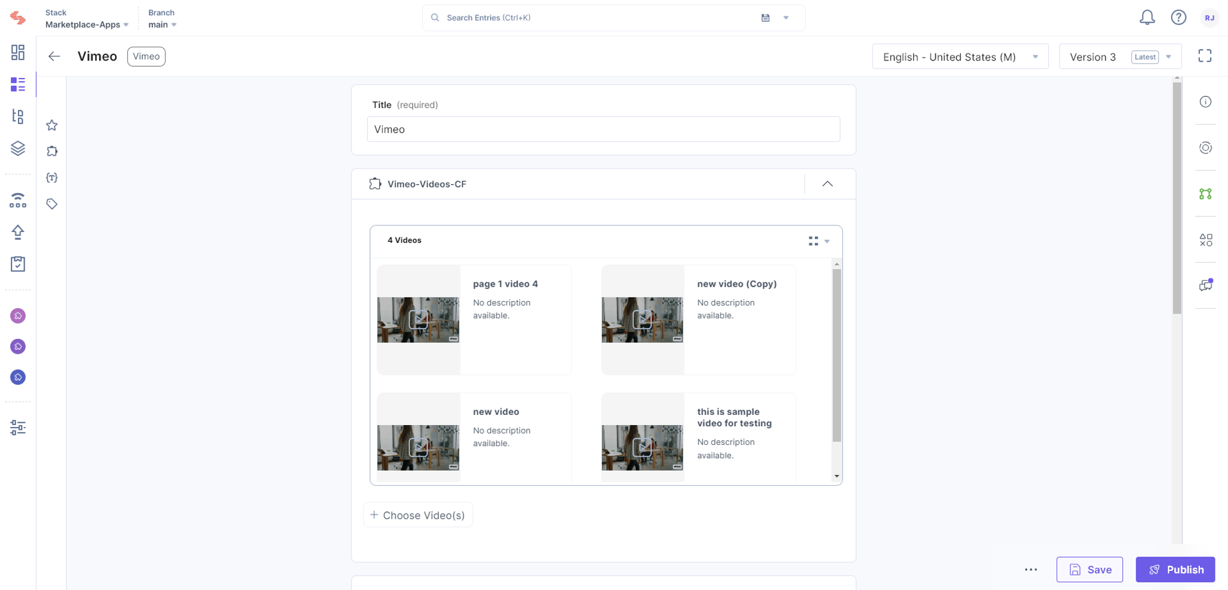The height and width of the screenshot is (590, 1228).
Task: Enter fullscreen with the expand icon
Action: 1205,56
